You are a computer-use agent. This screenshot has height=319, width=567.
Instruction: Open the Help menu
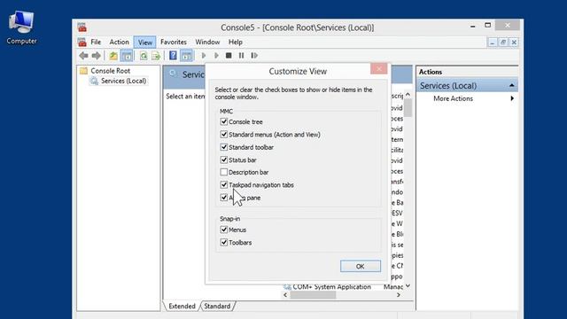tap(236, 42)
